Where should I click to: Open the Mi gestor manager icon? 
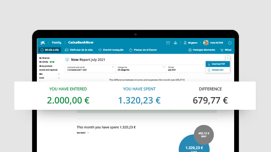[185, 43]
